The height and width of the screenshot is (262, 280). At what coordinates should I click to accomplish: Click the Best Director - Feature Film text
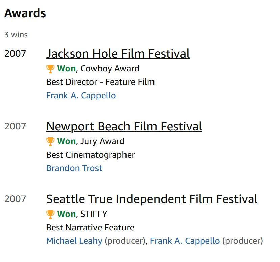point(100,82)
